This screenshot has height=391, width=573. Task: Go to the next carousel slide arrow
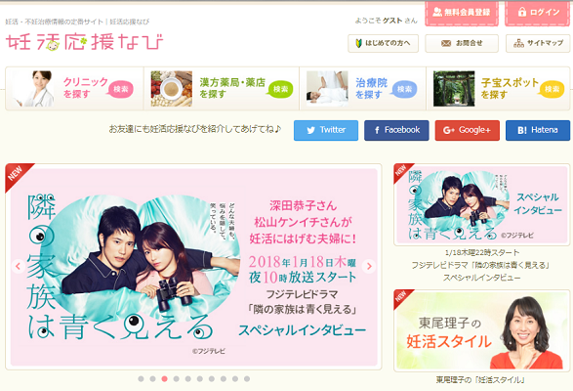tap(369, 266)
